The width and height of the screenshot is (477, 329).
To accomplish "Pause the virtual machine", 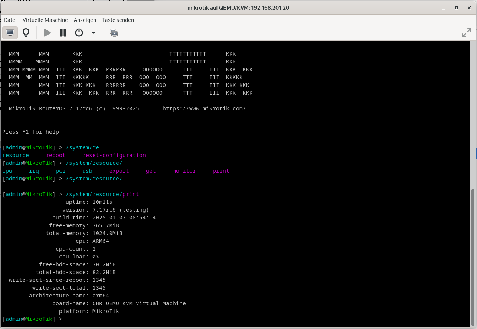I will pos(63,33).
